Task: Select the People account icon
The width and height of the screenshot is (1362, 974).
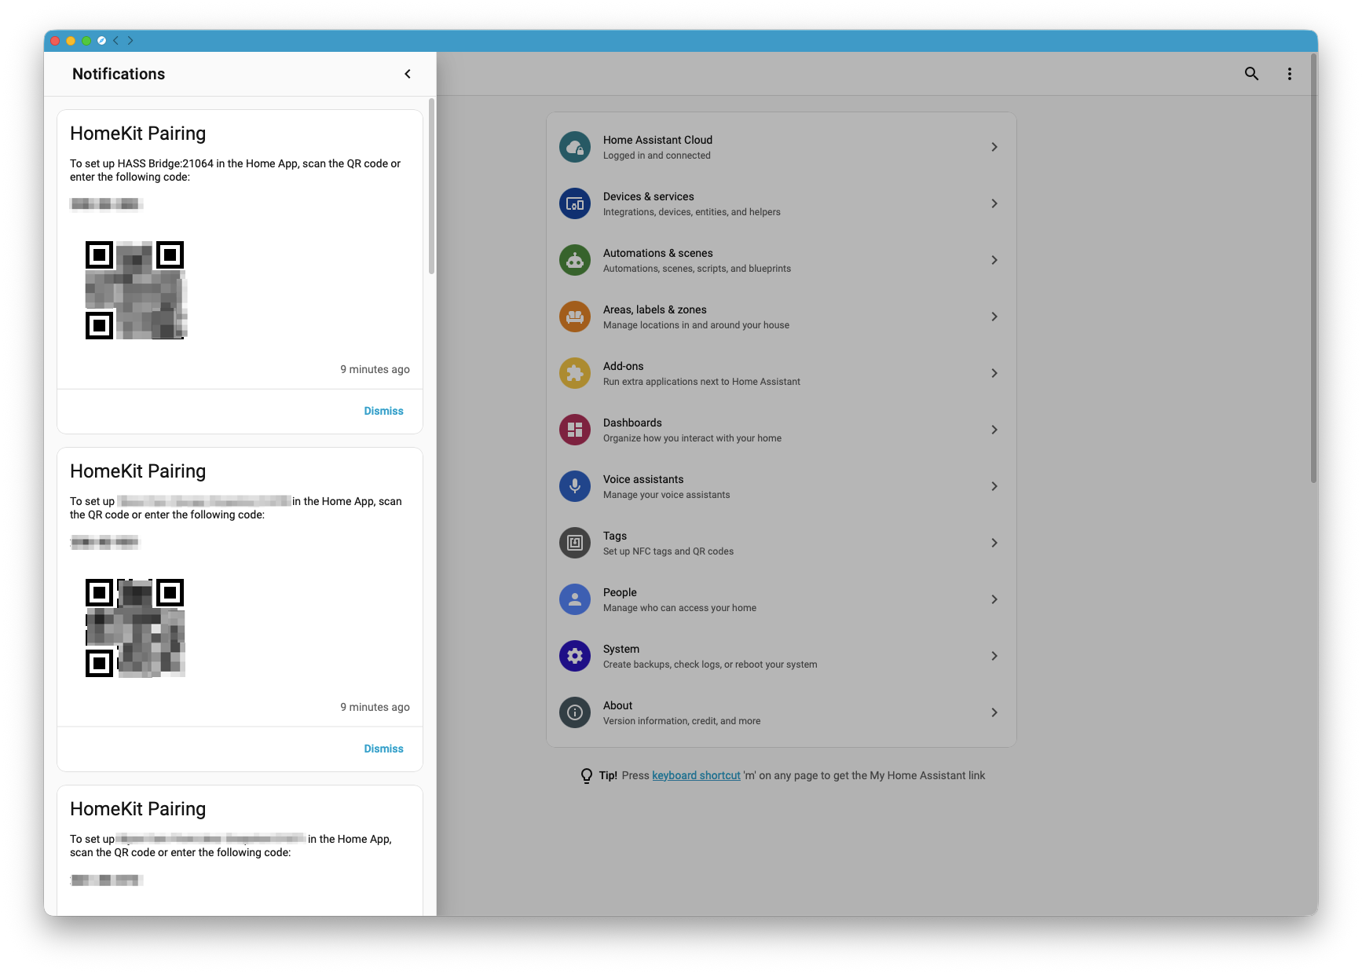Action: coord(574,599)
